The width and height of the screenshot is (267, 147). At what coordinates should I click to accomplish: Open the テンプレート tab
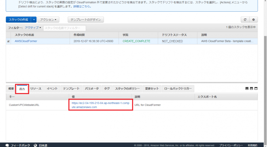71,89
